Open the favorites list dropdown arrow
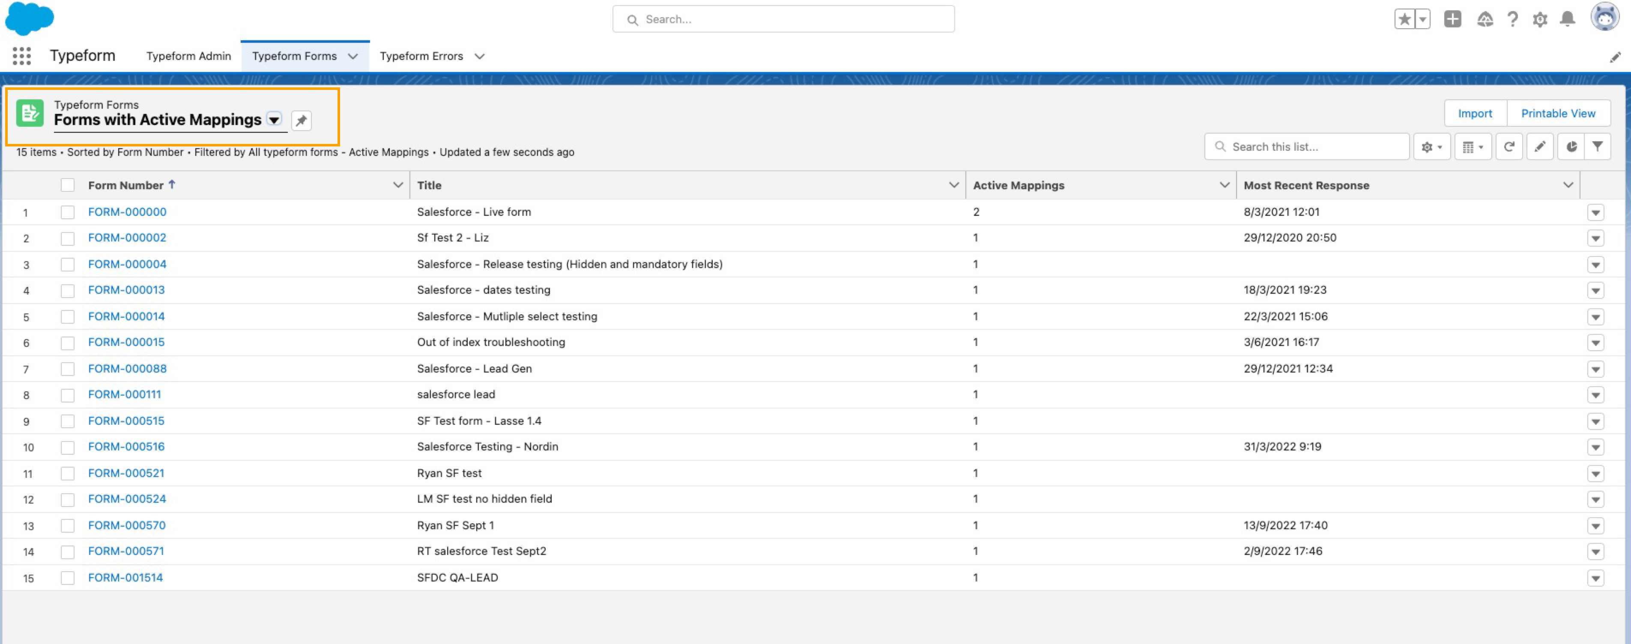1631x644 pixels. (1422, 19)
